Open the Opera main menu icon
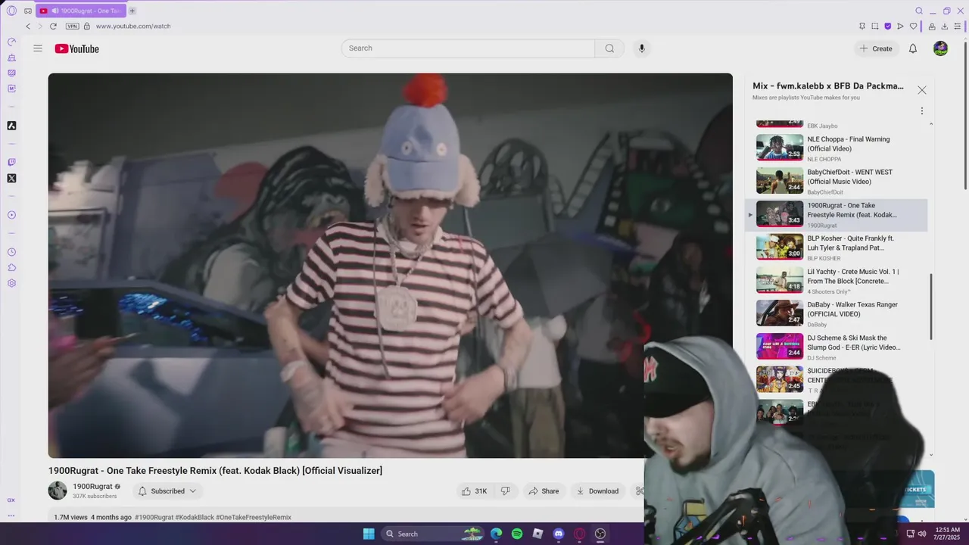The width and height of the screenshot is (969, 545). click(11, 11)
